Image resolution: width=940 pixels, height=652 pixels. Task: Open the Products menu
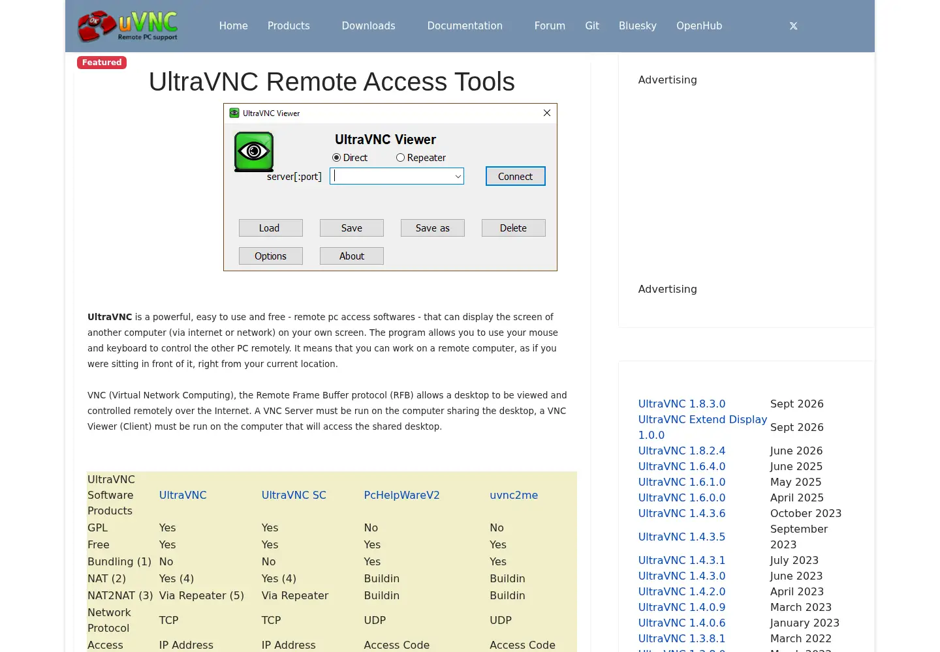(x=289, y=26)
